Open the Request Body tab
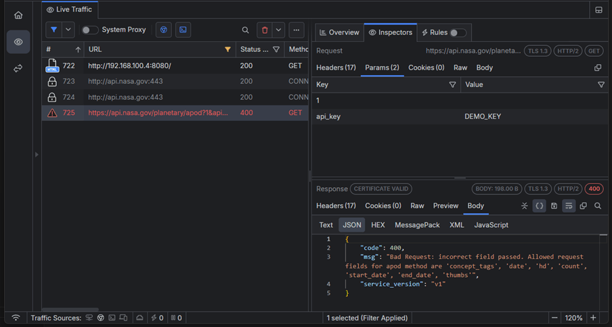 (x=484, y=68)
